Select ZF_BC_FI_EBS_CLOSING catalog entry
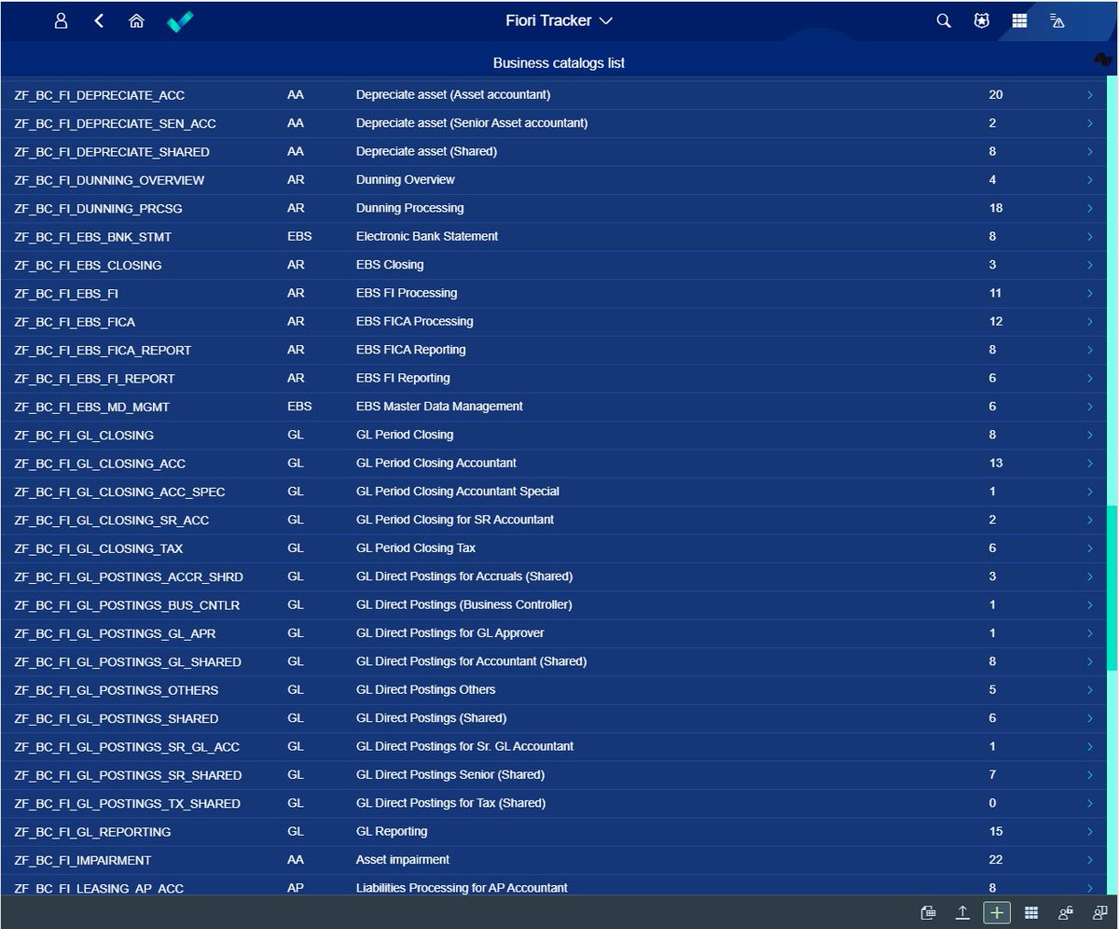This screenshot has width=1119, height=929. (89, 265)
